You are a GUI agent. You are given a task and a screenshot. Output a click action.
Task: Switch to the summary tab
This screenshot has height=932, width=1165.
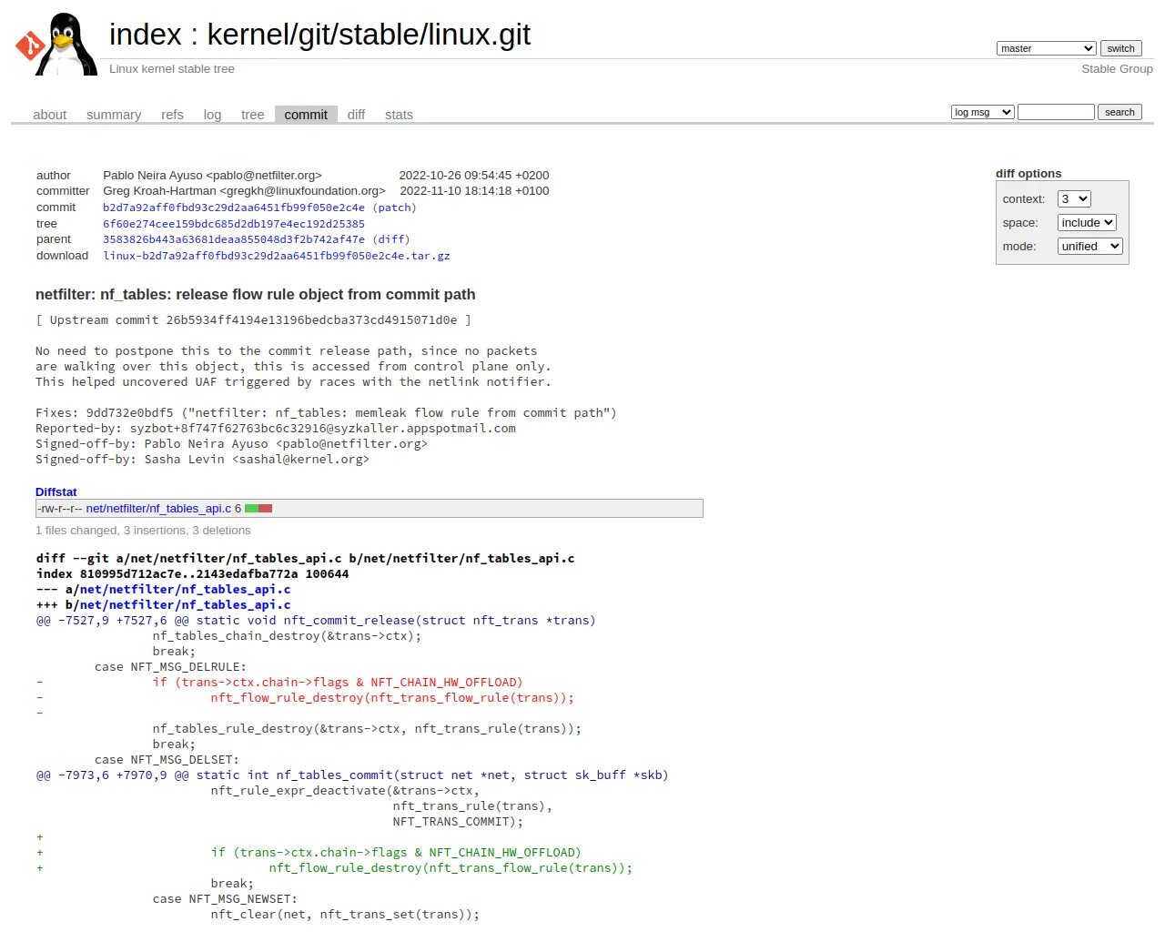pos(114,115)
